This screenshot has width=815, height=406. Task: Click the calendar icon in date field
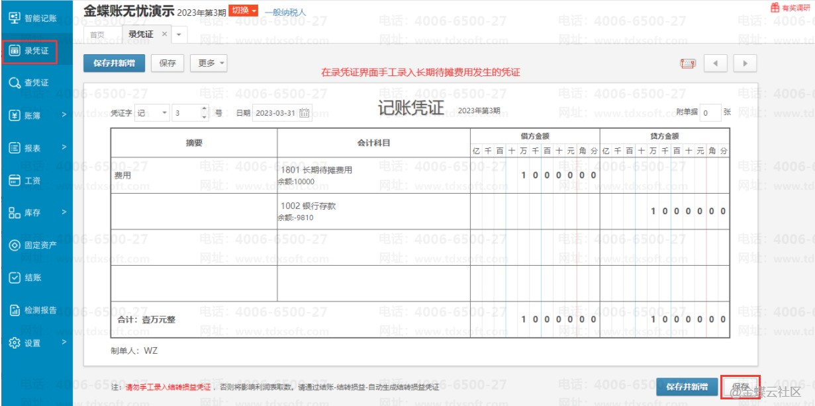(305, 113)
